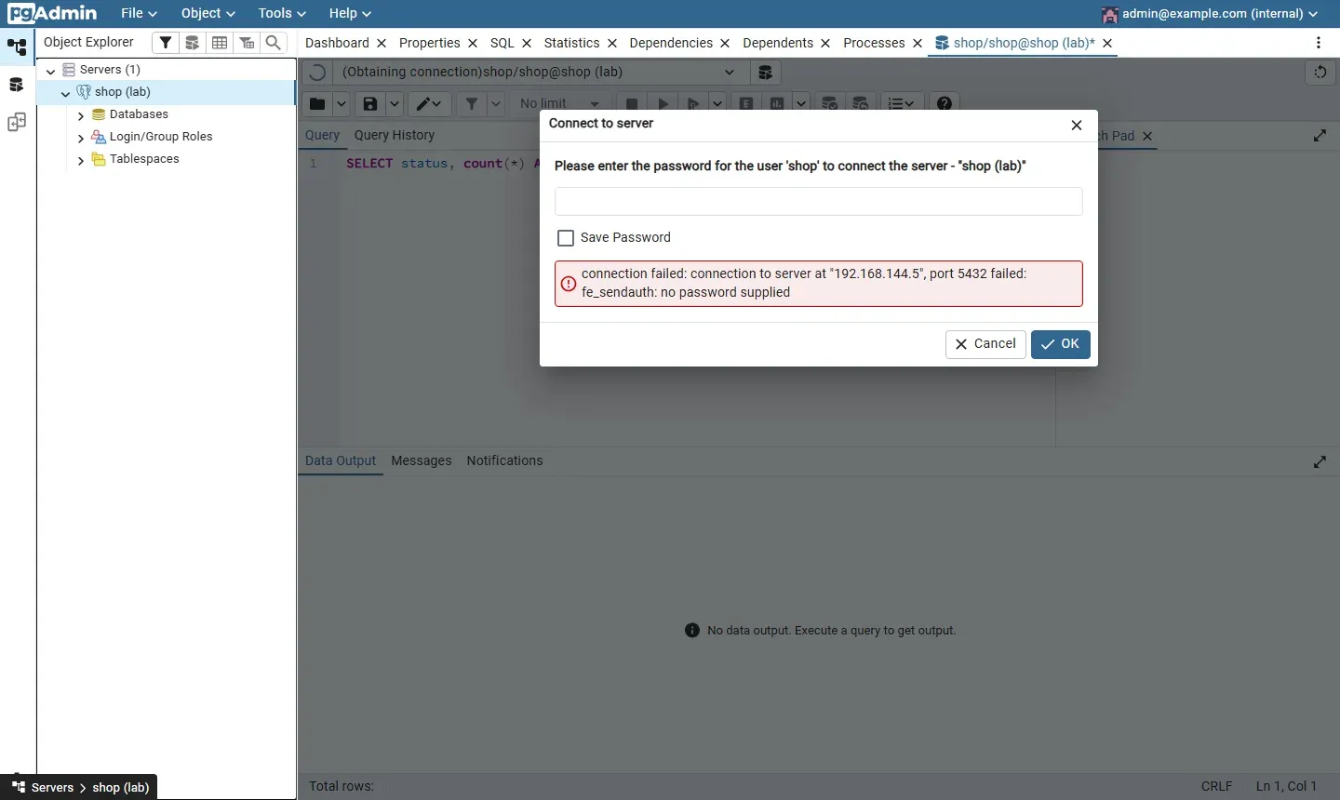Screen dimensions: 1340x800
Task: Click Cancel in the Connect to server dialog
Action: (x=985, y=344)
